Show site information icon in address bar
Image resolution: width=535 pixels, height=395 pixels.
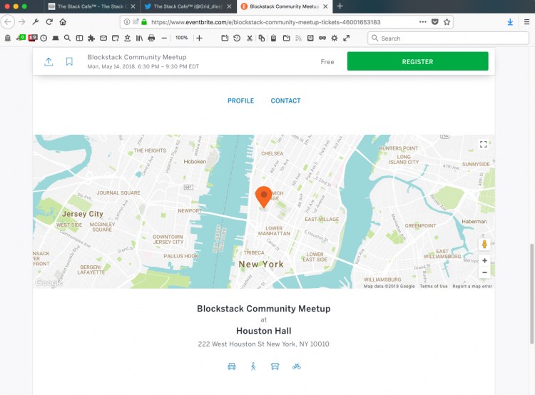tap(127, 22)
